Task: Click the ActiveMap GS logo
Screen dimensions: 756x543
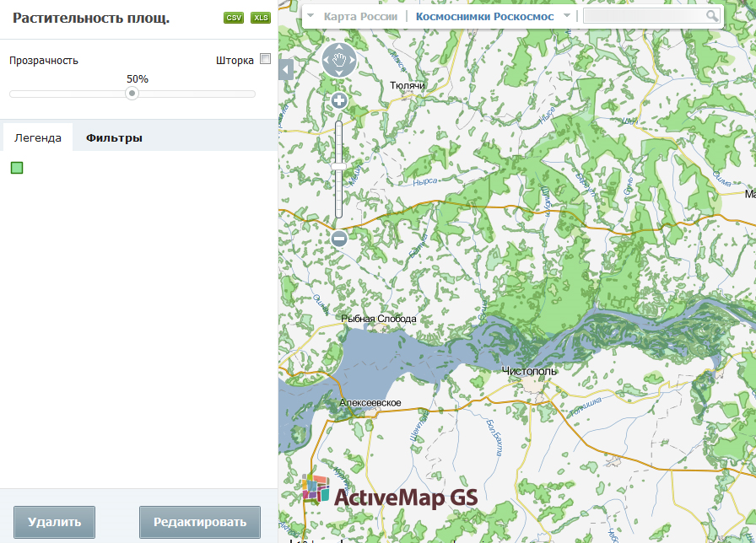Action: [390, 490]
